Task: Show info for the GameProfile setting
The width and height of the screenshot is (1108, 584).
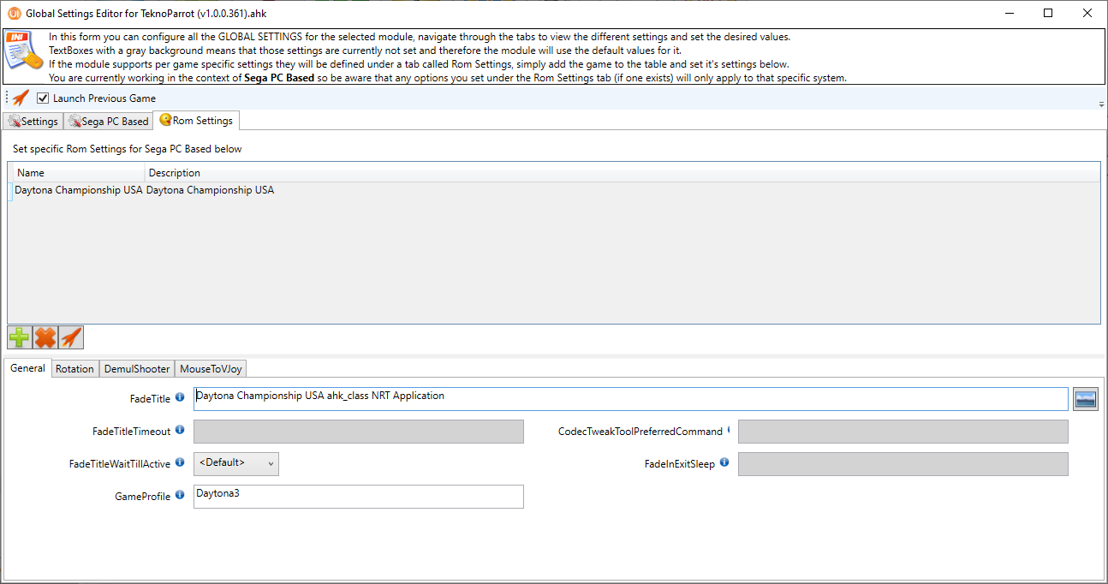Action: (180, 495)
